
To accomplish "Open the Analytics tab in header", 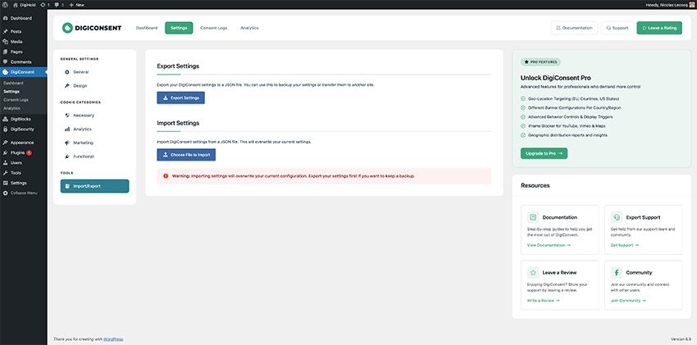I will tap(249, 28).
